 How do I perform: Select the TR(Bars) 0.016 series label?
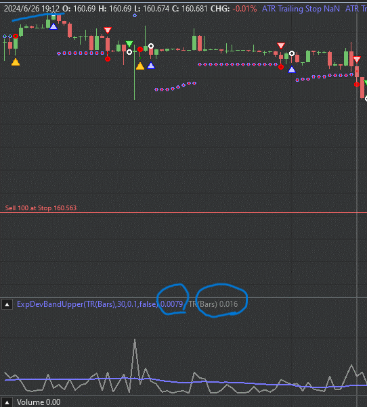click(x=213, y=304)
